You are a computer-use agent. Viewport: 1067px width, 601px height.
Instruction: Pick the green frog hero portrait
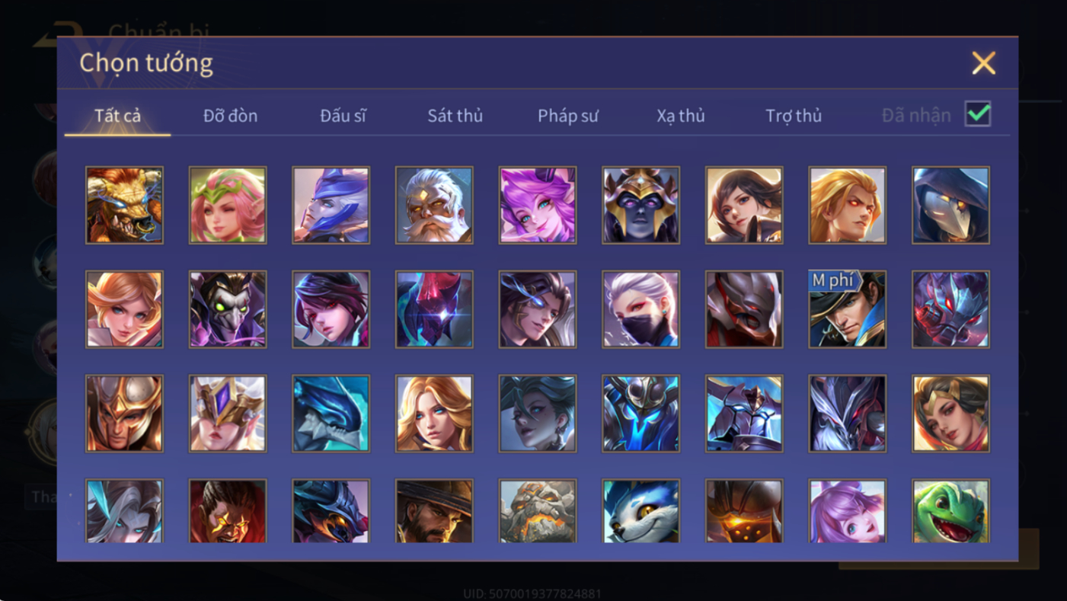[x=951, y=511]
